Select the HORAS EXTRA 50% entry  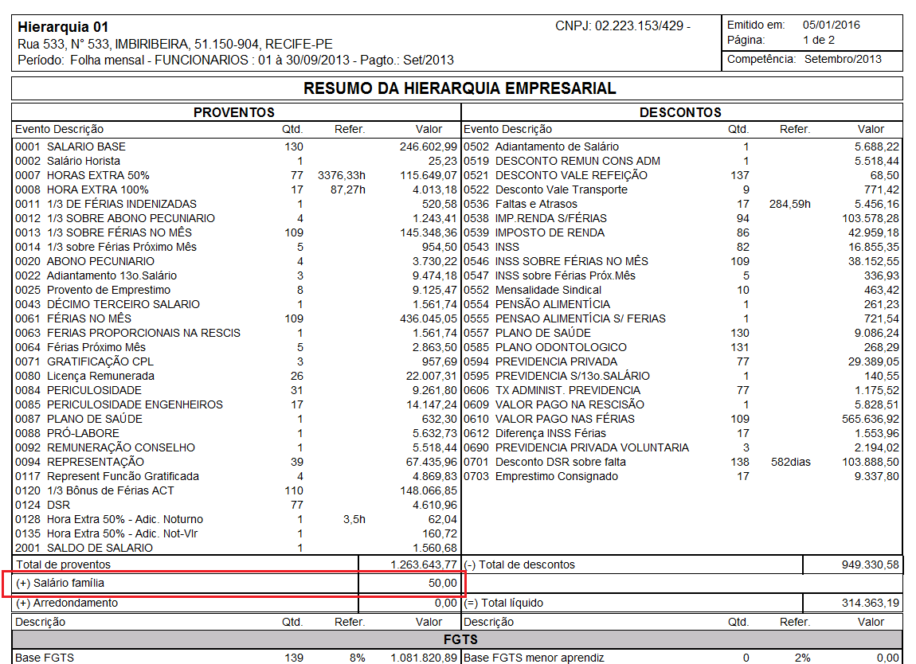[98, 175]
